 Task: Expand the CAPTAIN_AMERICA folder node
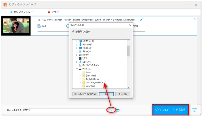(80, 83)
